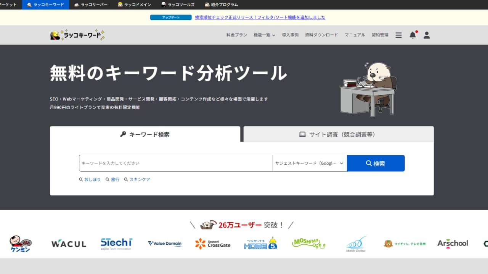Click the STechI logo

click(116, 244)
